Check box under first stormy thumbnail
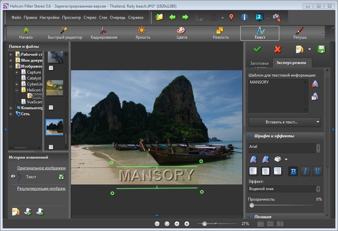 [x=51, y=68]
